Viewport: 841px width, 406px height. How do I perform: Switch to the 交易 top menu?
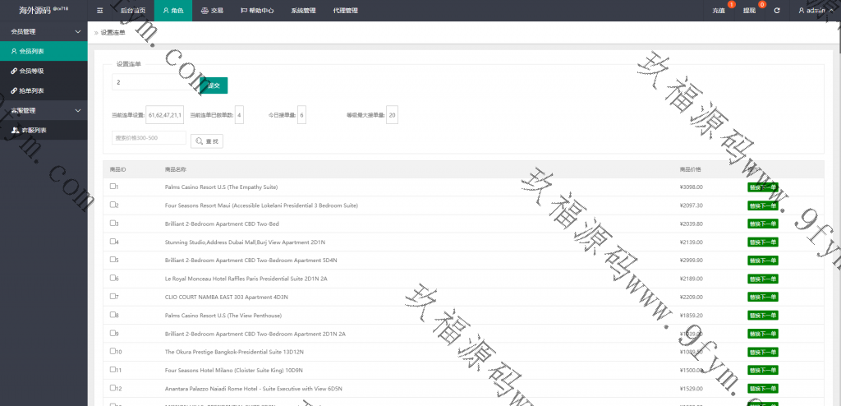tap(212, 11)
